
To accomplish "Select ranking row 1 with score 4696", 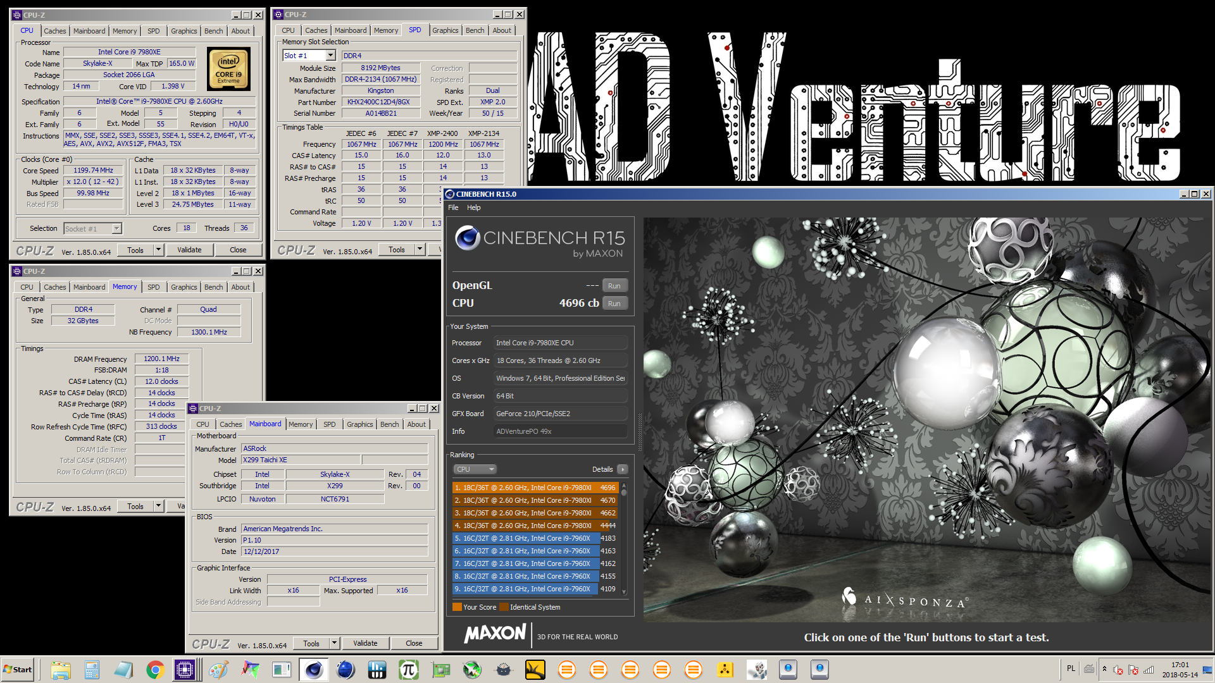I will click(535, 488).
